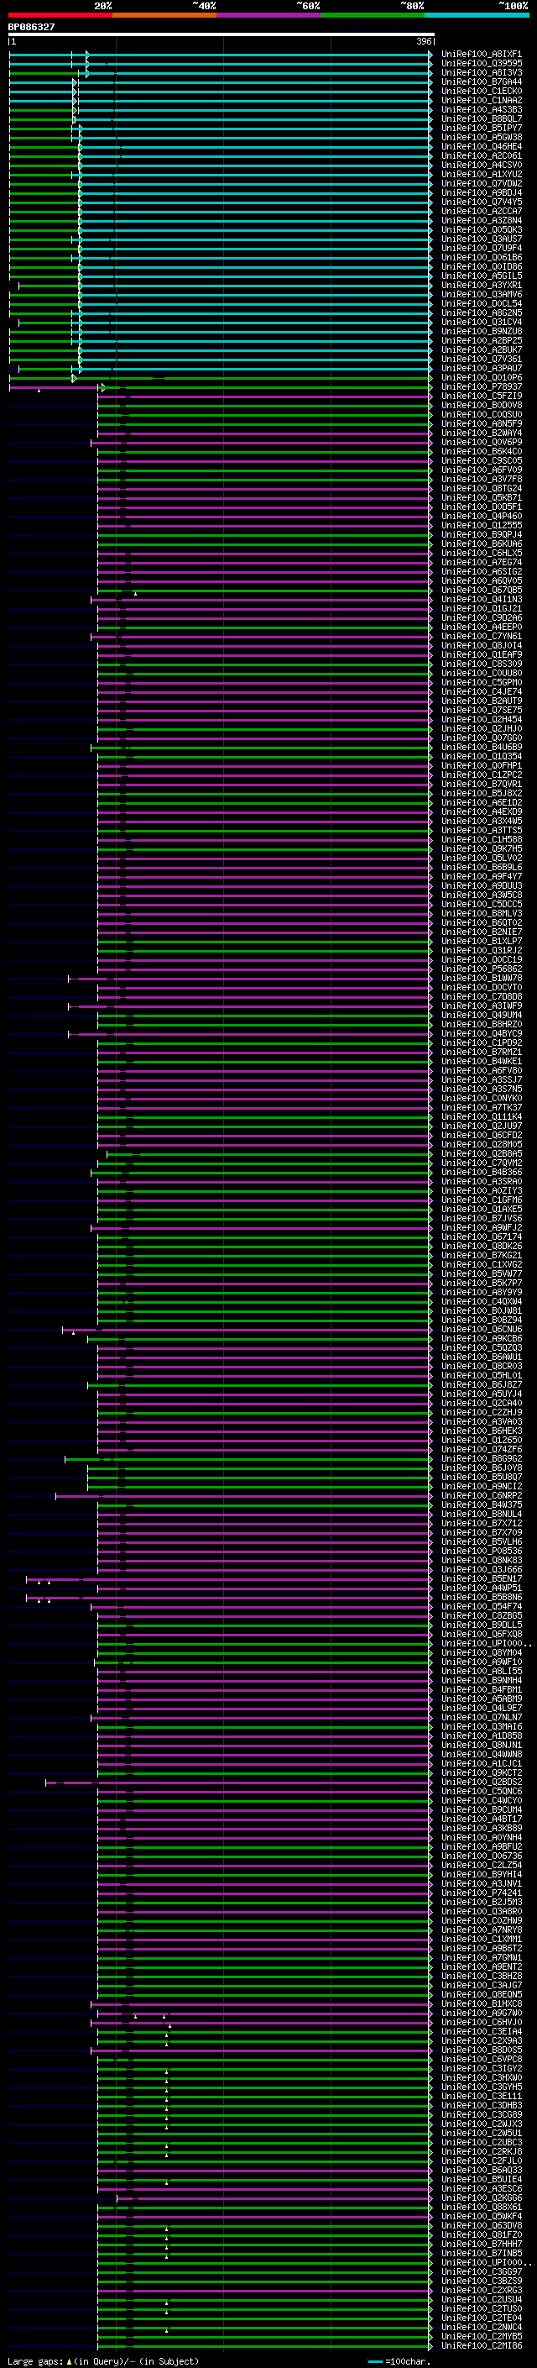537x2368 pixels.
Task: Click the UniRef100_A2C061 label
Action: pyautogui.click(x=482, y=156)
